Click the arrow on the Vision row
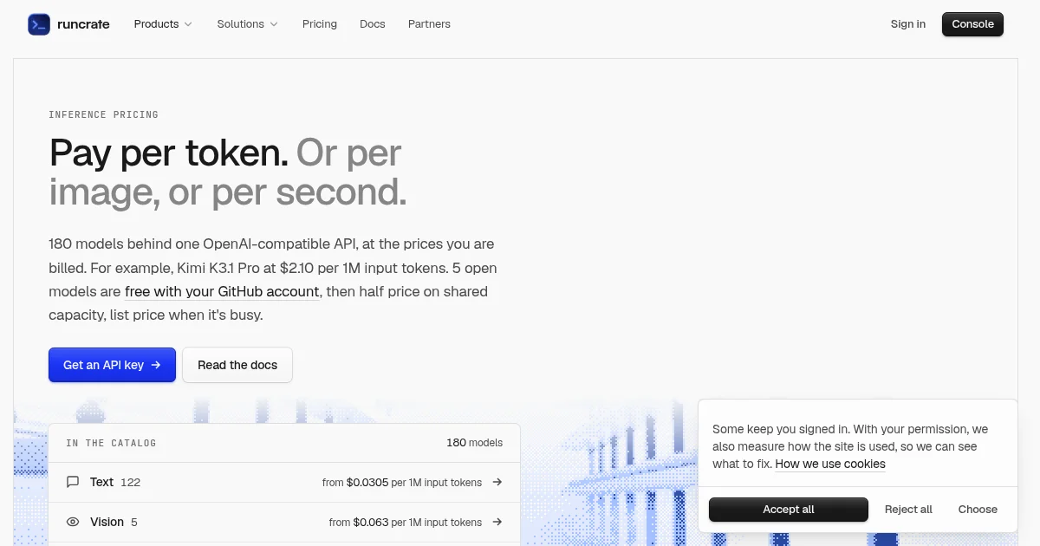Viewport: 1040px width, 546px height. point(497,522)
